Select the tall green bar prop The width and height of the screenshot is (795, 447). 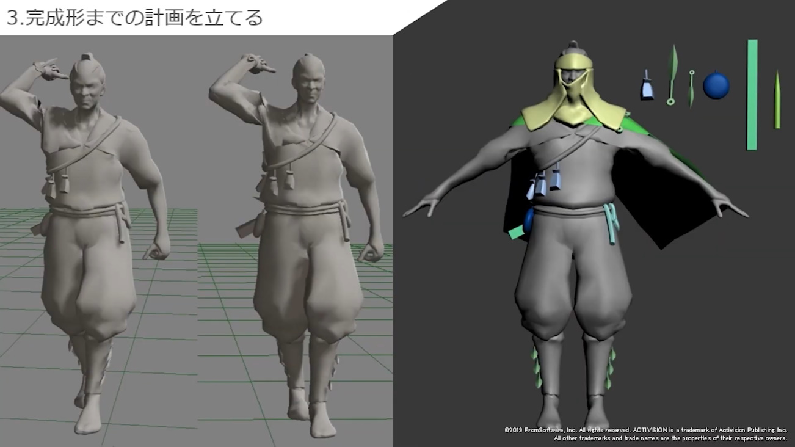tap(752, 95)
